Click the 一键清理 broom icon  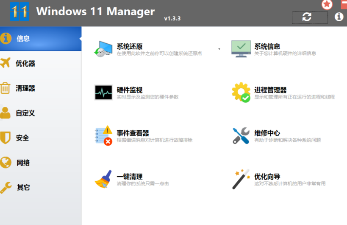pos(103,179)
